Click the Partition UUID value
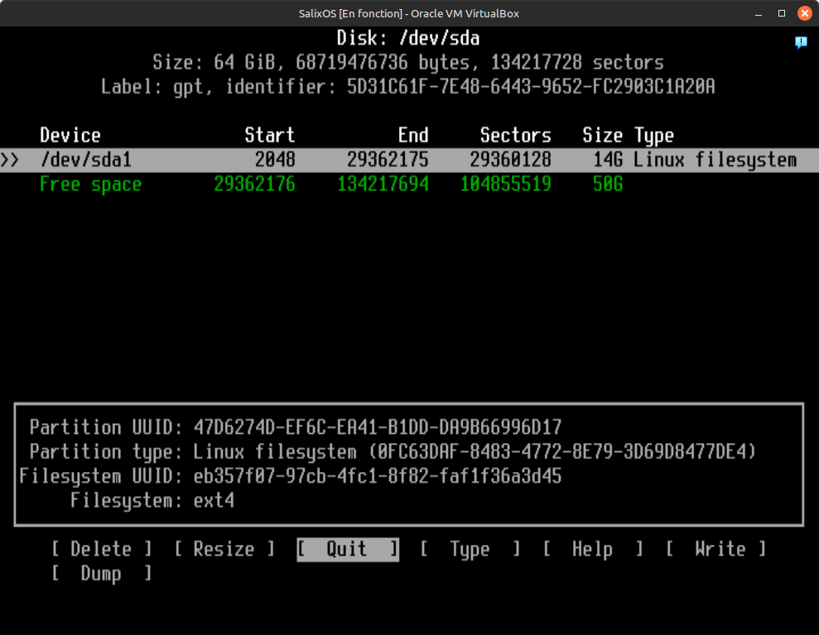 (377, 427)
